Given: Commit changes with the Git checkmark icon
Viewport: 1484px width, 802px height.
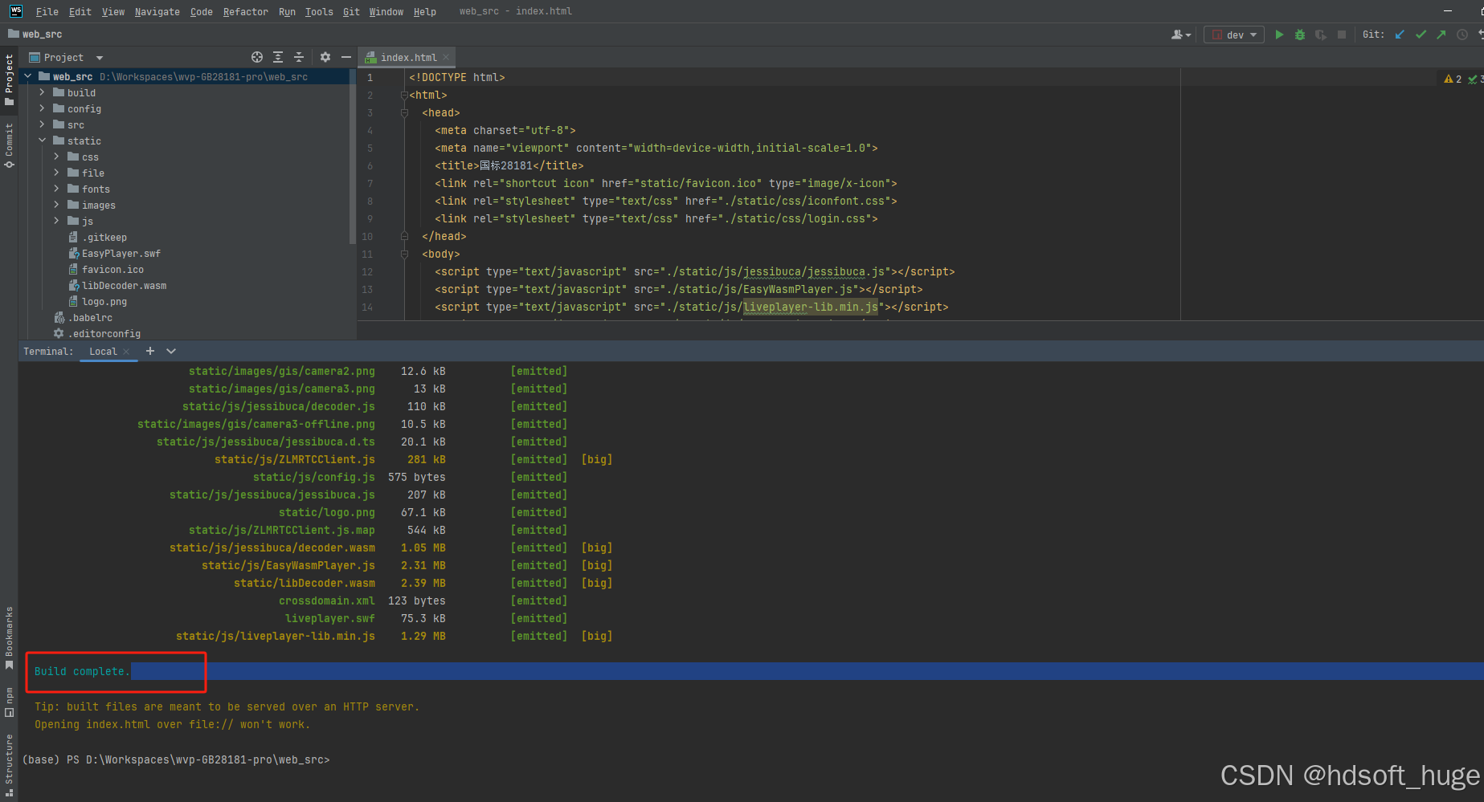Looking at the screenshot, I should (1421, 35).
